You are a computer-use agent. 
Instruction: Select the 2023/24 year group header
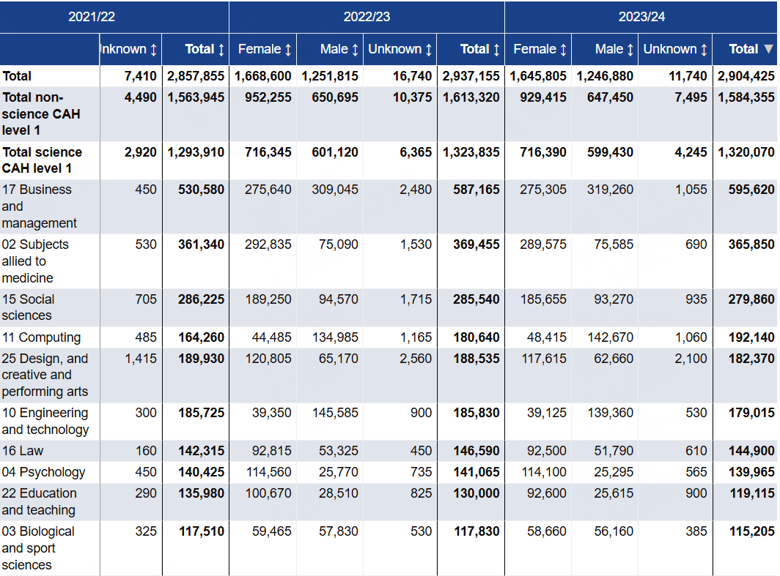641,17
